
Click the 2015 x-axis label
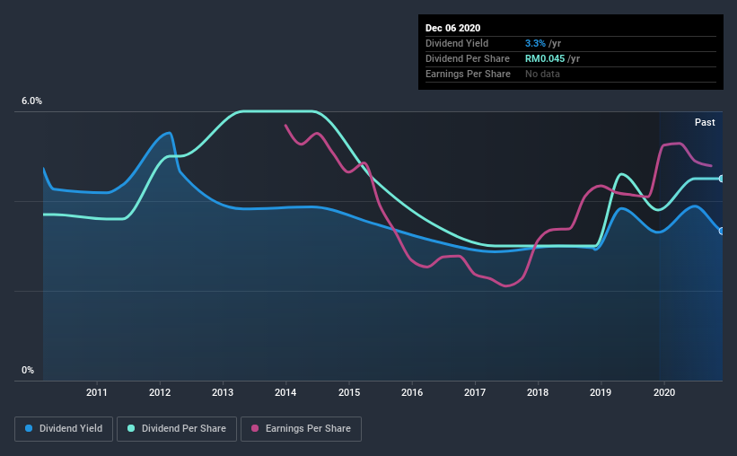(x=349, y=392)
